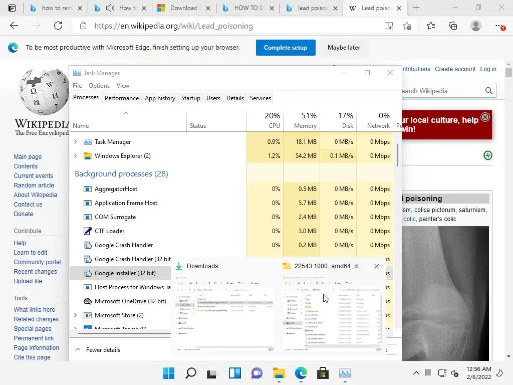Click the address bar URL

coord(173,26)
